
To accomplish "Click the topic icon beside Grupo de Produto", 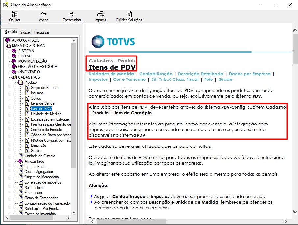I will click(x=27, y=88).
